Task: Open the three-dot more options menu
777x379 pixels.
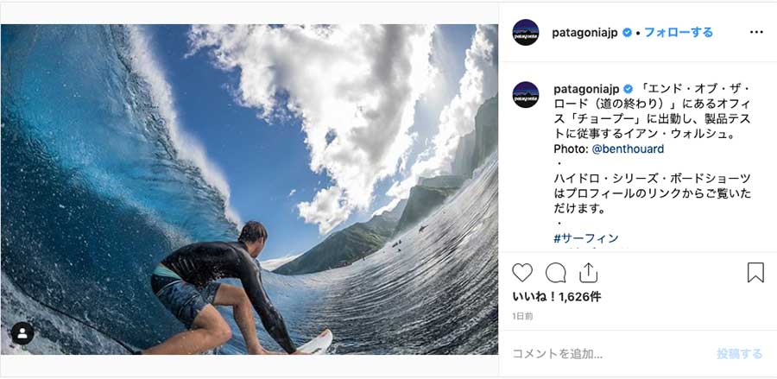Action: tap(756, 32)
